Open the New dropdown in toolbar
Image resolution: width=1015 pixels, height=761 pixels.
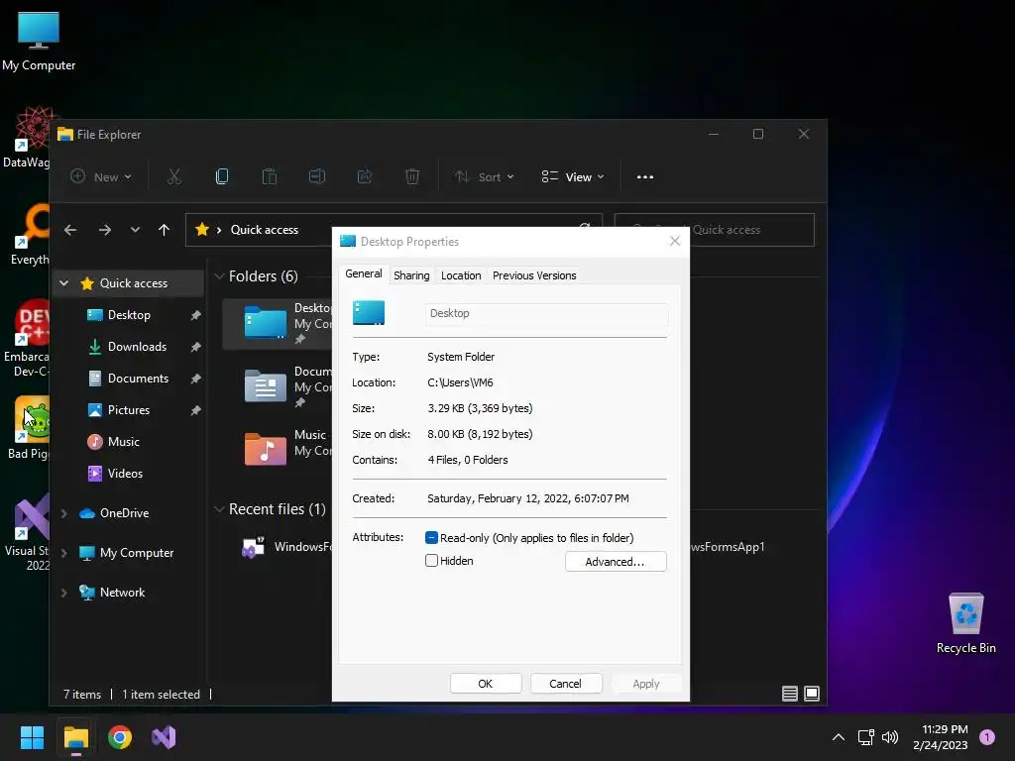coord(101,176)
